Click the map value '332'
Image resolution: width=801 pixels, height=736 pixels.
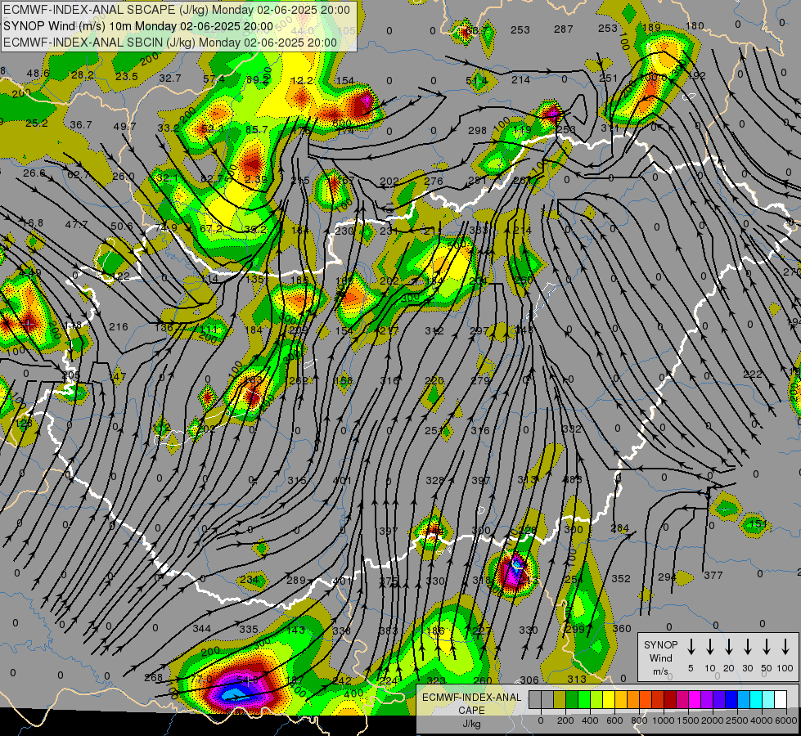(x=572, y=429)
